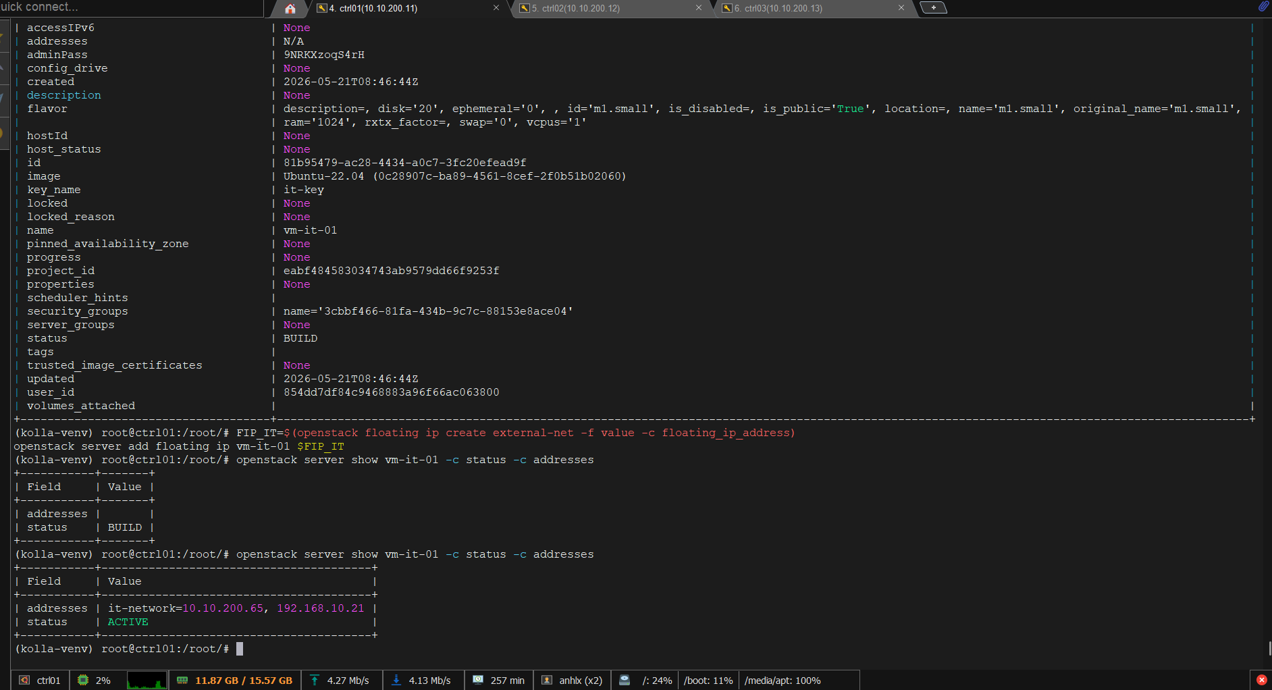The height and width of the screenshot is (690, 1272).
Task: Click the pinned_availability_zone field label
Action: click(x=108, y=244)
